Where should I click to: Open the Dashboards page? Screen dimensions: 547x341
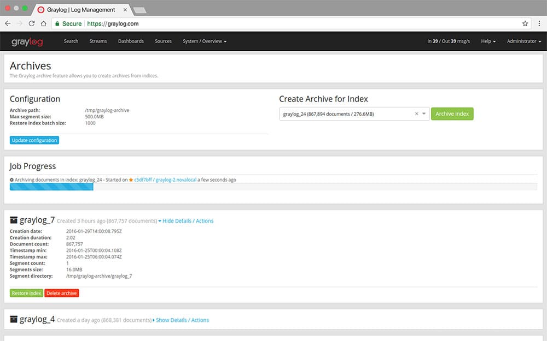pyautogui.click(x=131, y=41)
